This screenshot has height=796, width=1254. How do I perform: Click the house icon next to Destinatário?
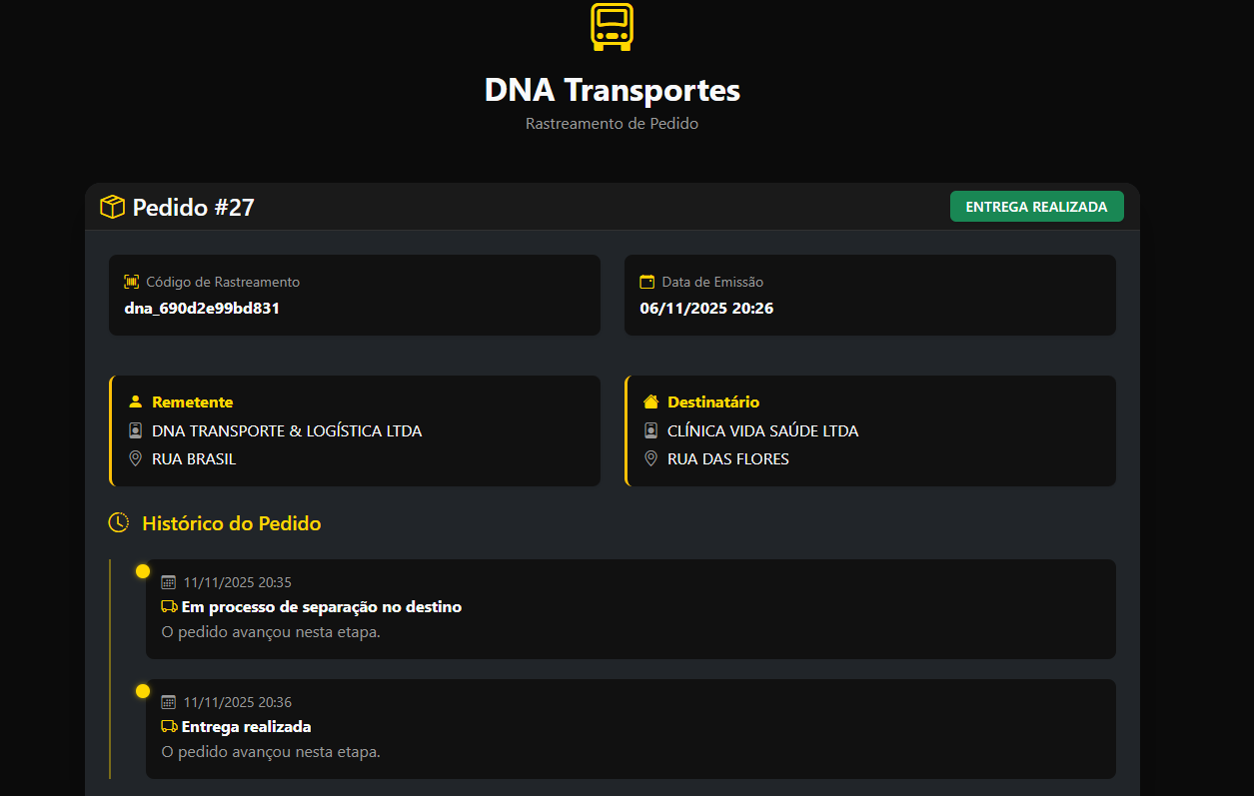(x=651, y=401)
